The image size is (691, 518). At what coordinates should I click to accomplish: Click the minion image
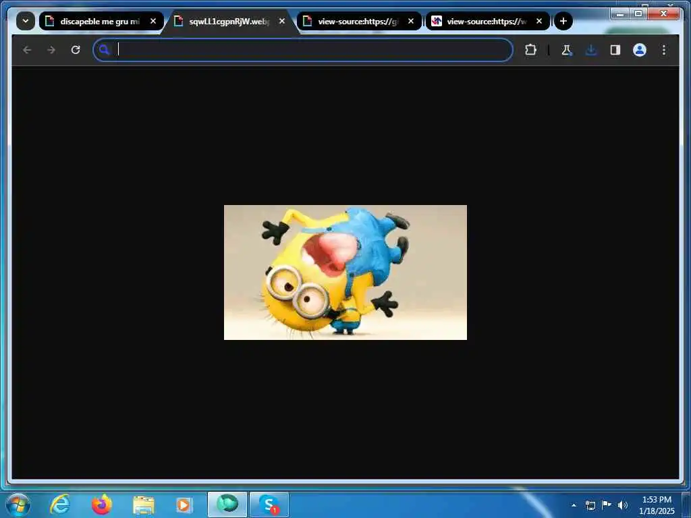(x=345, y=272)
